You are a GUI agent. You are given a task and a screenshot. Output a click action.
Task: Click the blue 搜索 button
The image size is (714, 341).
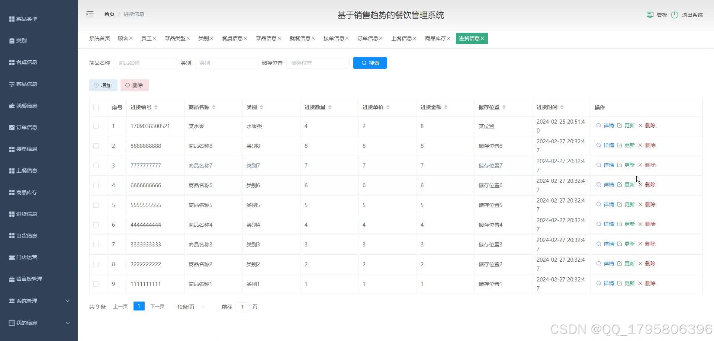pos(370,63)
